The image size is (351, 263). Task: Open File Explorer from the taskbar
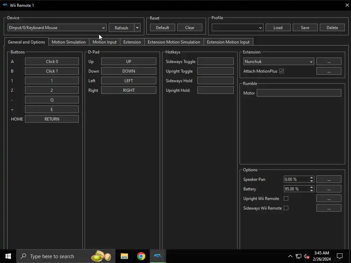[124, 256]
